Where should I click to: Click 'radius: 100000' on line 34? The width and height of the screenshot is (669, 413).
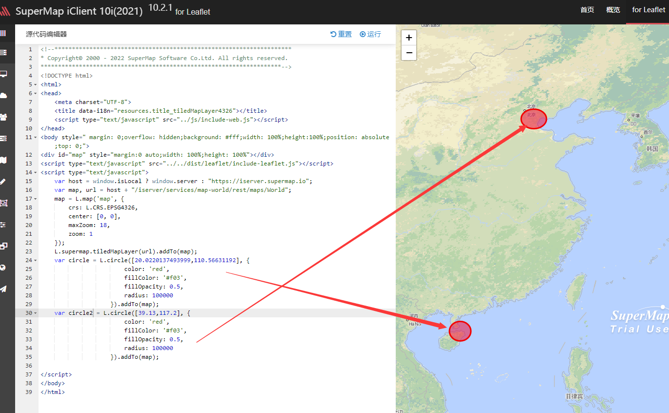click(149, 348)
